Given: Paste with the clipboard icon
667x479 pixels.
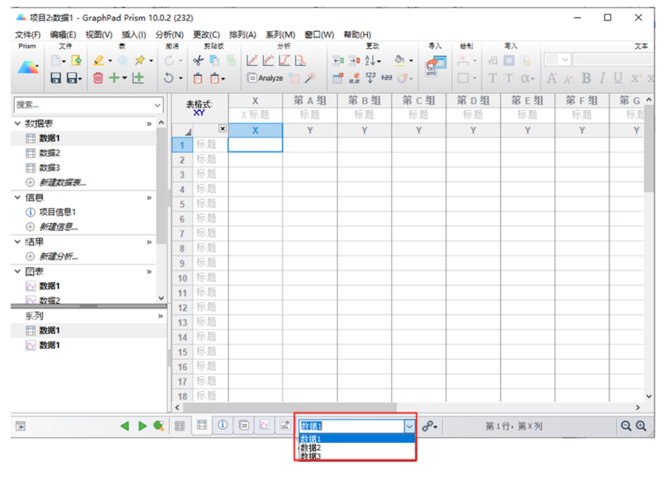Looking at the screenshot, I should pos(198,78).
